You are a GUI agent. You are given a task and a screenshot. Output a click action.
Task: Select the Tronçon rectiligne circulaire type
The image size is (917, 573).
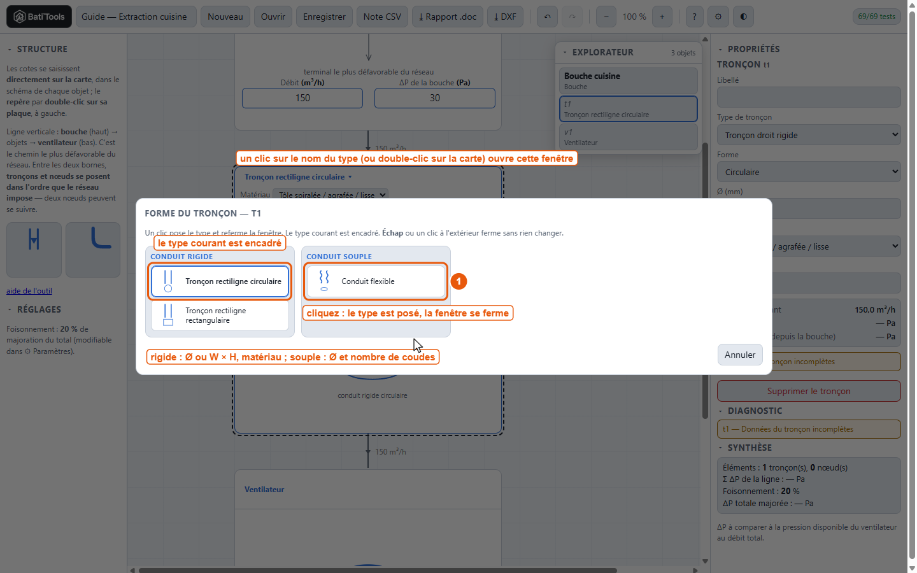pos(220,281)
